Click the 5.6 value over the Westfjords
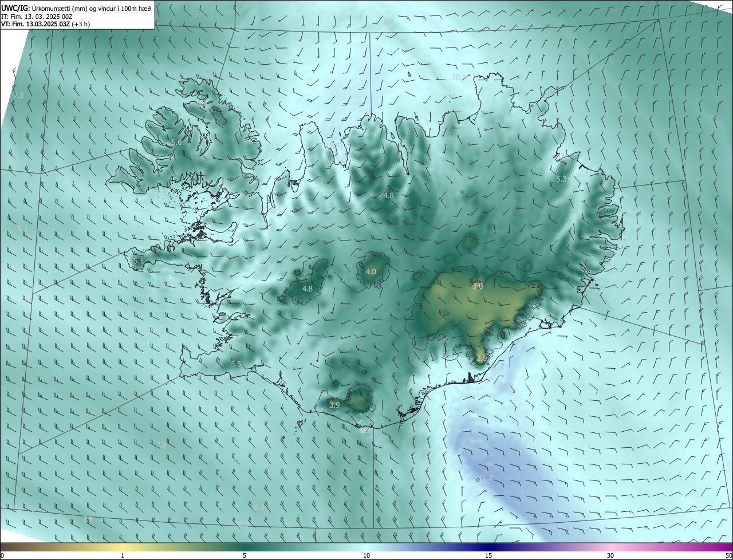This screenshot has width=733, height=560. [176, 142]
